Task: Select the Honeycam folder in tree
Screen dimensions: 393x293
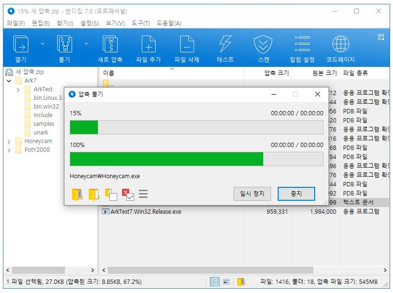Action: pyautogui.click(x=34, y=141)
